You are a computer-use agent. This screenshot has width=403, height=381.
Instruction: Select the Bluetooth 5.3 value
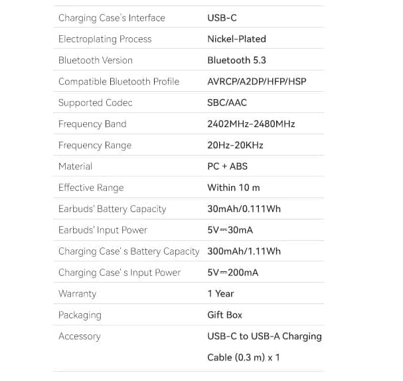click(x=236, y=61)
